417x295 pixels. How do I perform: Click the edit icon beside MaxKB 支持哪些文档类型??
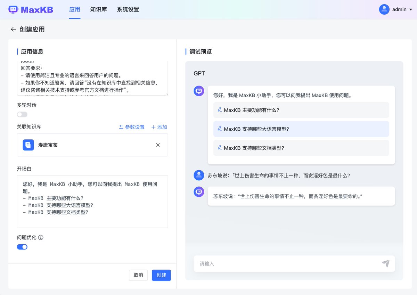tap(220, 147)
